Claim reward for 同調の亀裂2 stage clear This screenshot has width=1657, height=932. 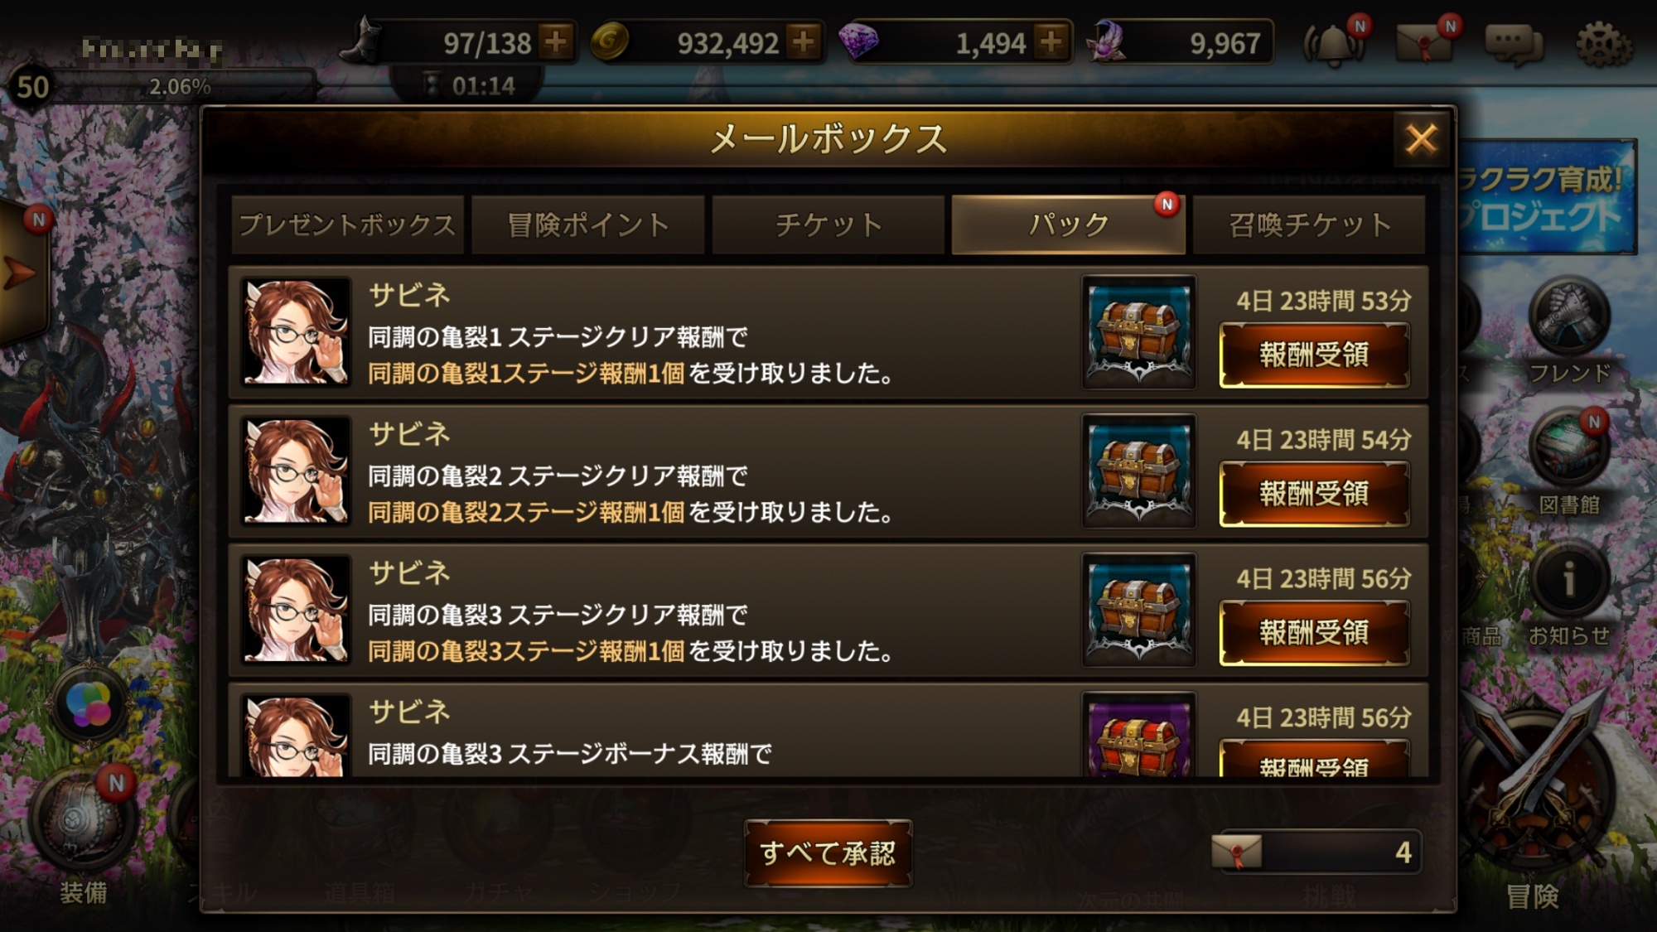[x=1314, y=495]
